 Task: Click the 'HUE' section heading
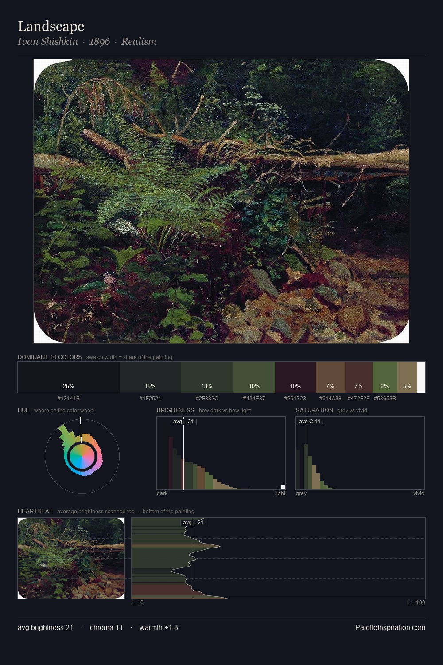tap(23, 410)
